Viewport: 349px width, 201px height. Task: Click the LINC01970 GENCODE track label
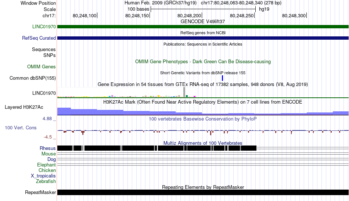point(44,26)
